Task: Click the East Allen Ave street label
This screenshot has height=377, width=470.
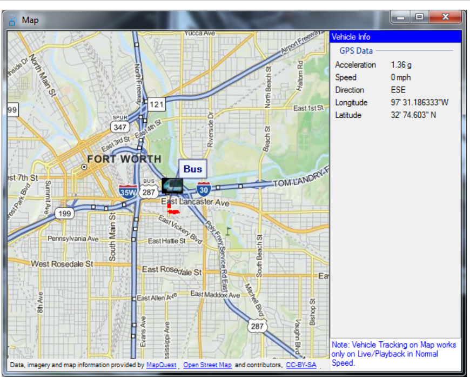Action: (157, 297)
